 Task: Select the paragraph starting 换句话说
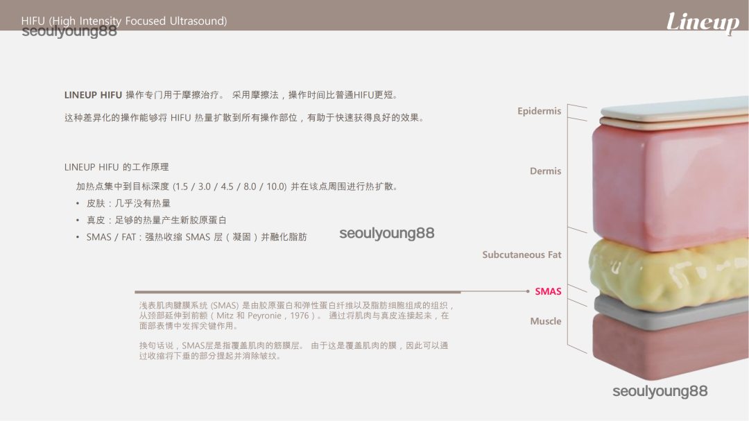coord(294,351)
